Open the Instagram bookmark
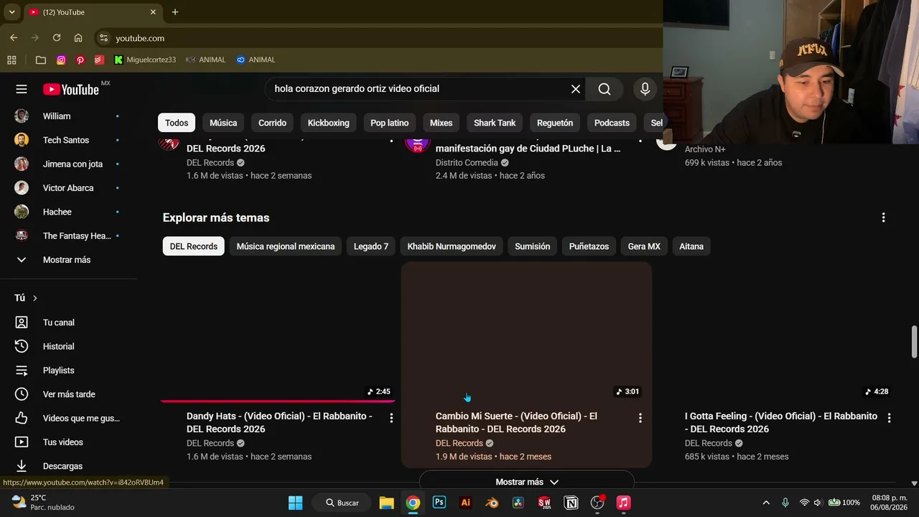Screen dimensions: 919x517 (x=61, y=60)
